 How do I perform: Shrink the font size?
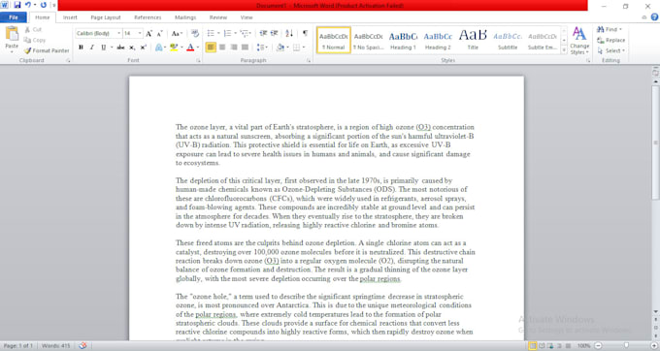(x=159, y=33)
